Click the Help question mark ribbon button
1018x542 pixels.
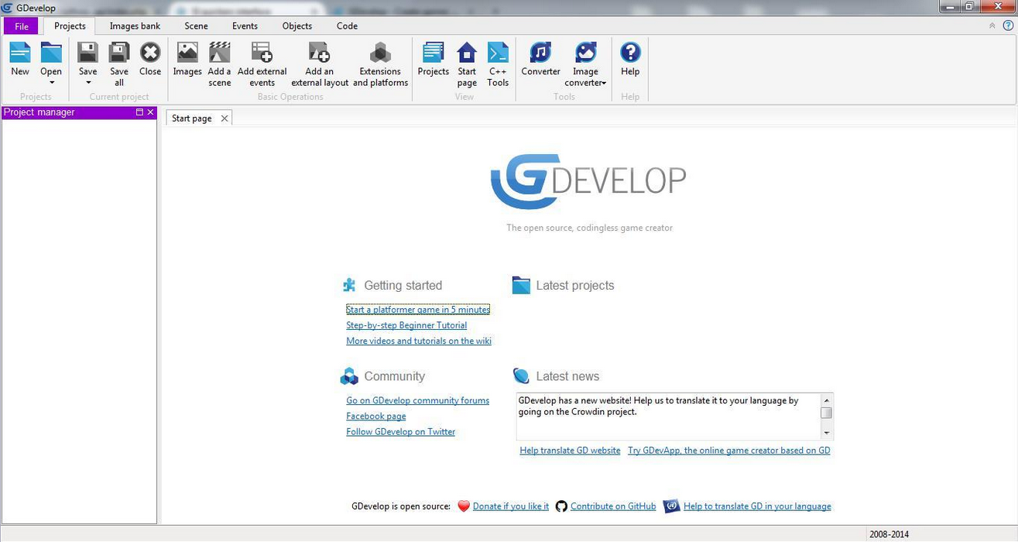click(630, 53)
